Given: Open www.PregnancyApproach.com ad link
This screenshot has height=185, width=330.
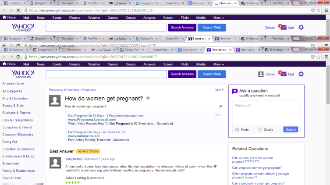Looking at the screenshot, I should tap(92, 120).
